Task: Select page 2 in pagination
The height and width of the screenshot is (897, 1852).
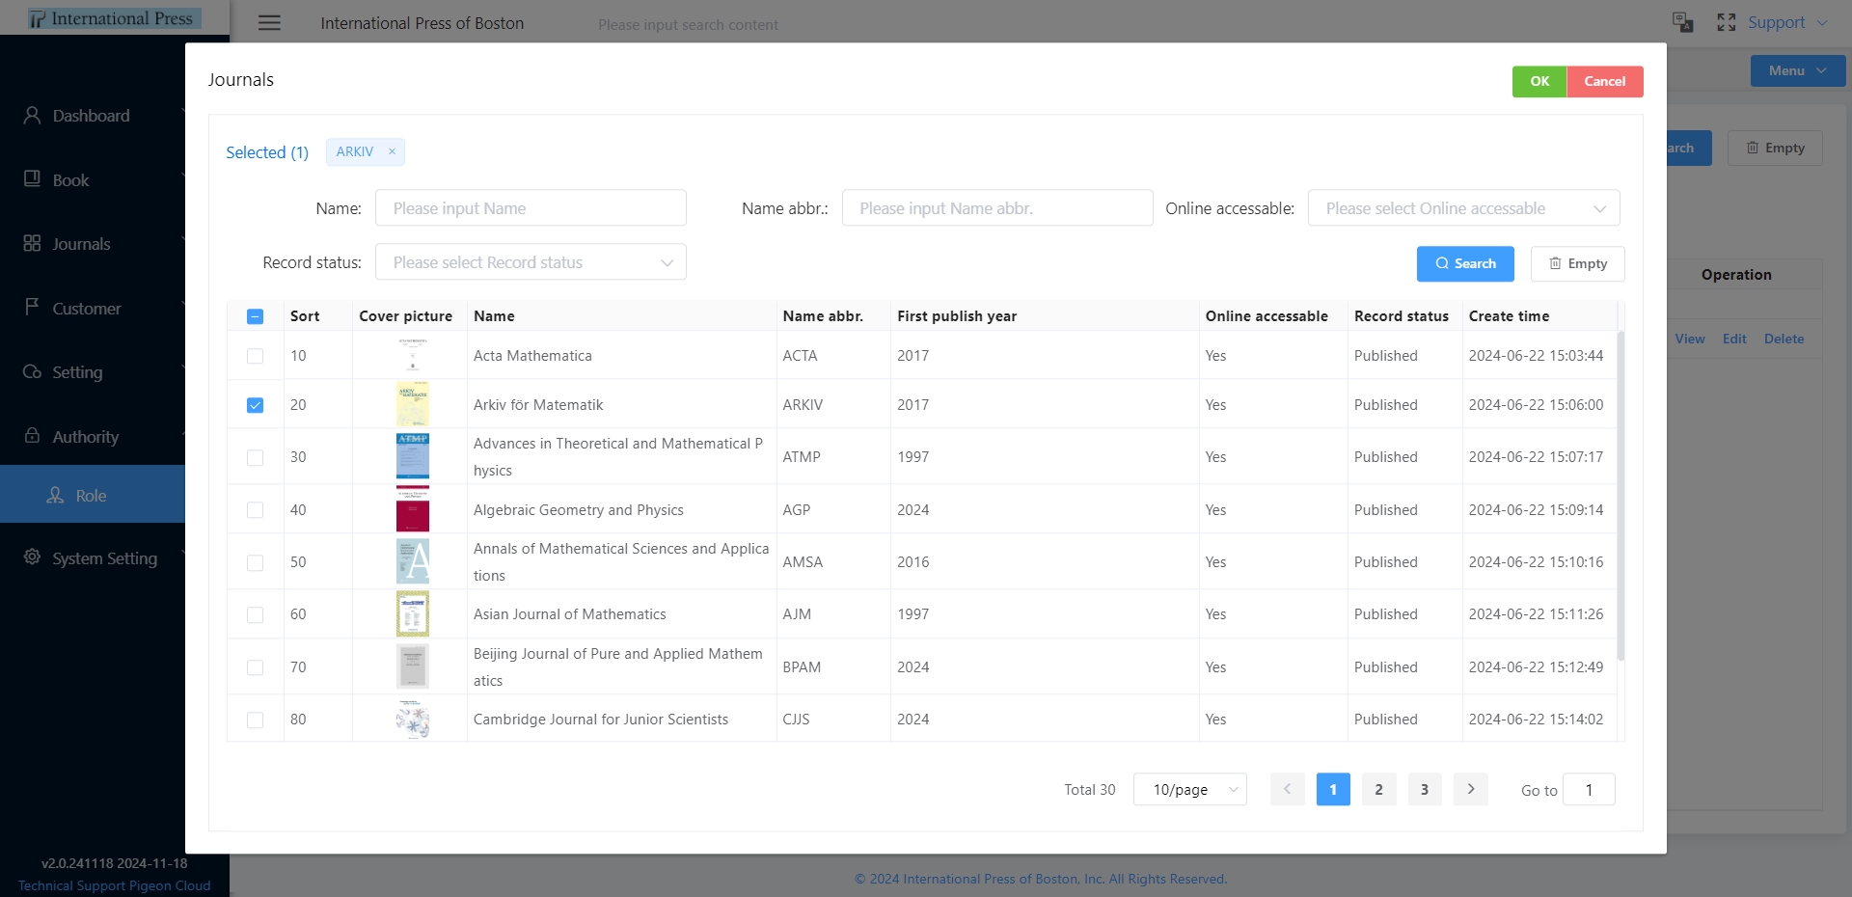Action: [1379, 789]
